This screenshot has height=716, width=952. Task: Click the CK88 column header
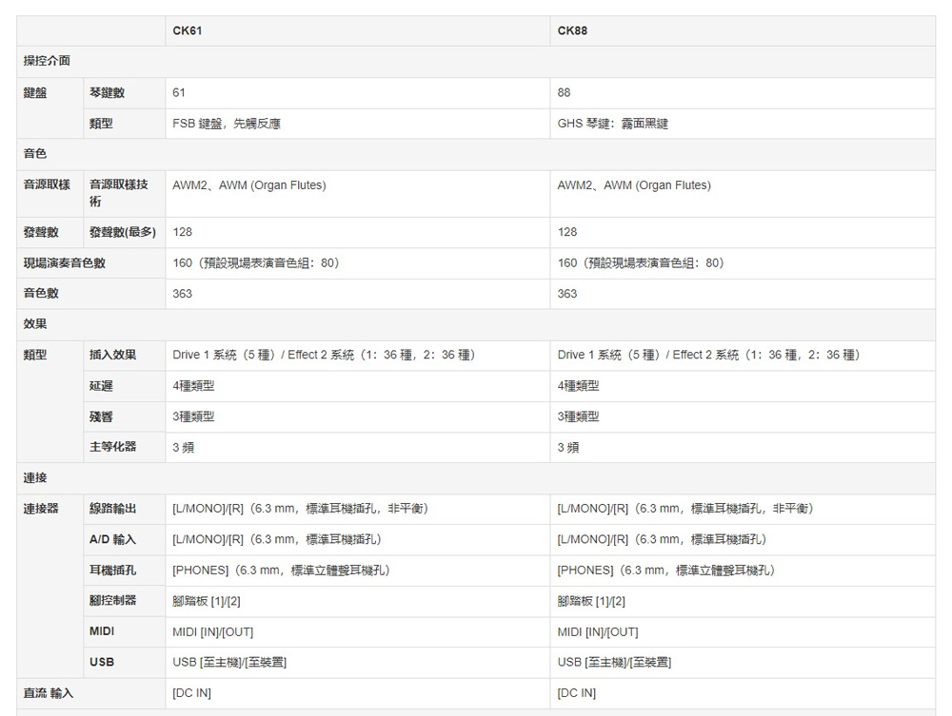[x=572, y=30]
